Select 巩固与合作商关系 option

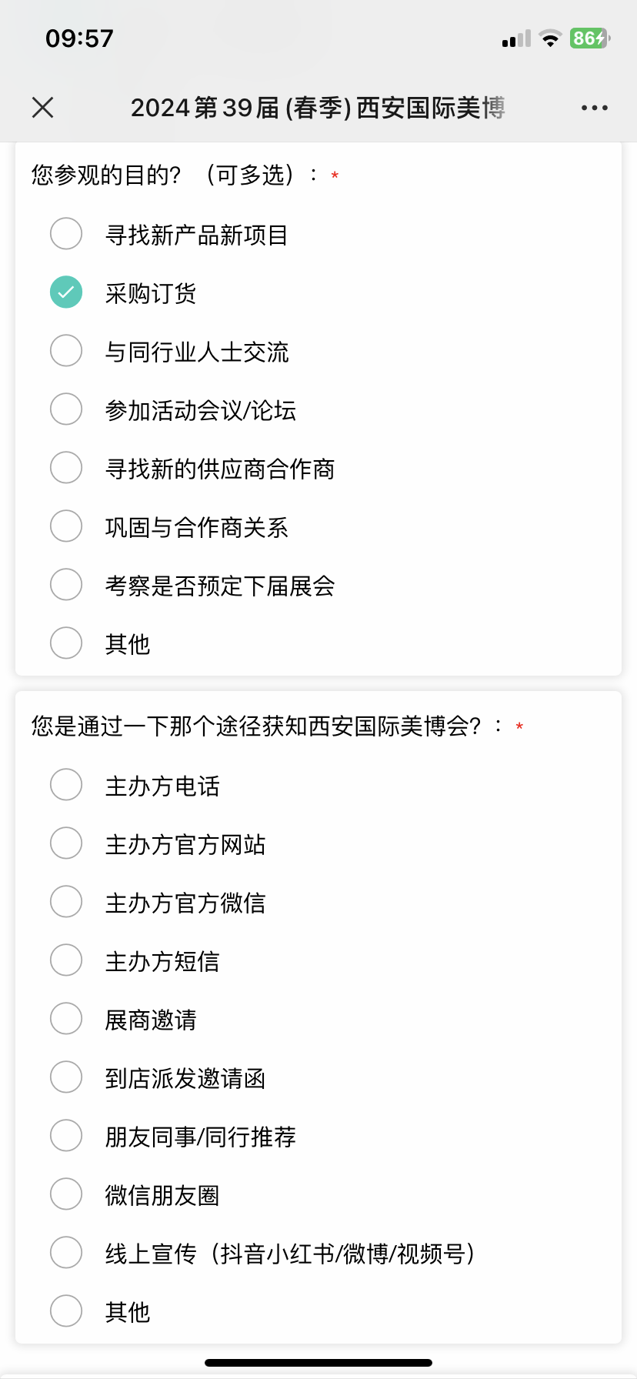click(x=66, y=526)
